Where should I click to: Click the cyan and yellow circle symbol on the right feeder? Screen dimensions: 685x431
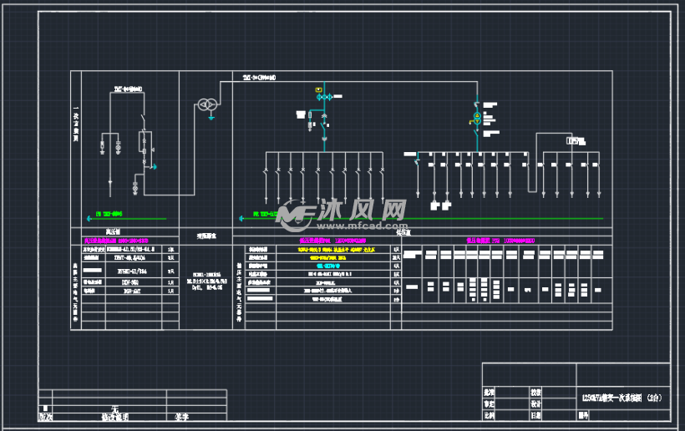pos(476,116)
